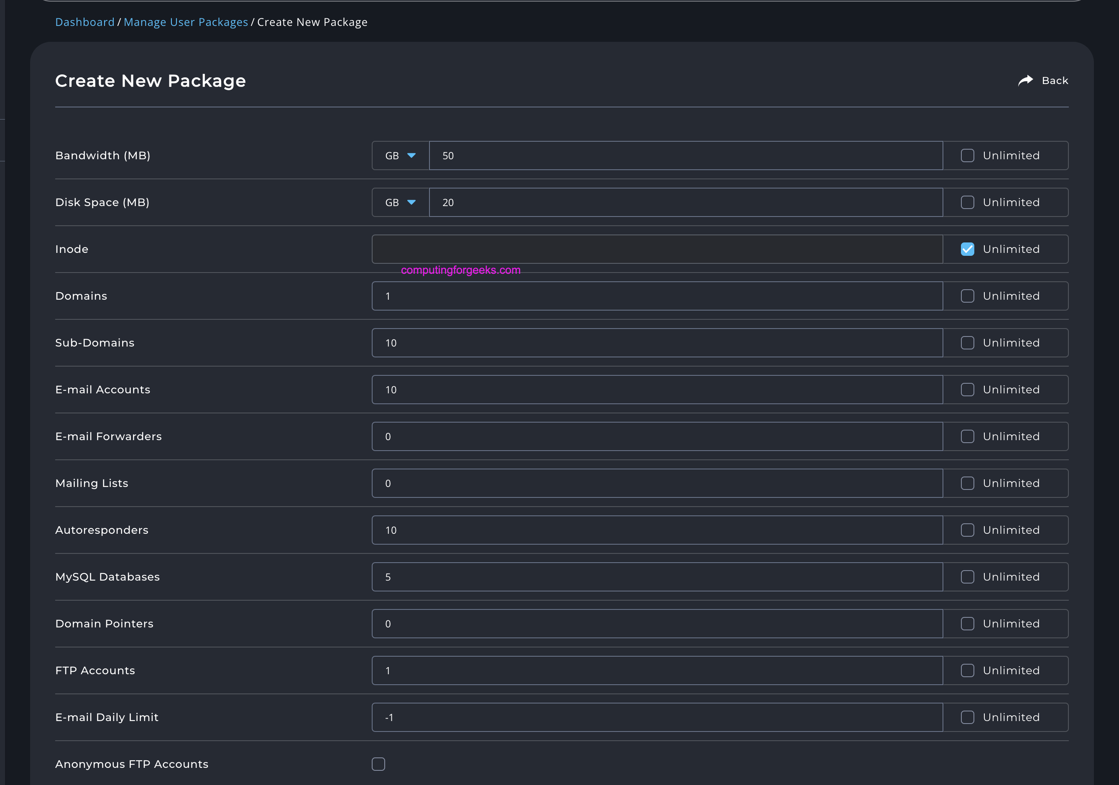Open the Disk Space GB unit dropdown
Viewport: 1119px width, 785px height.
[400, 202]
